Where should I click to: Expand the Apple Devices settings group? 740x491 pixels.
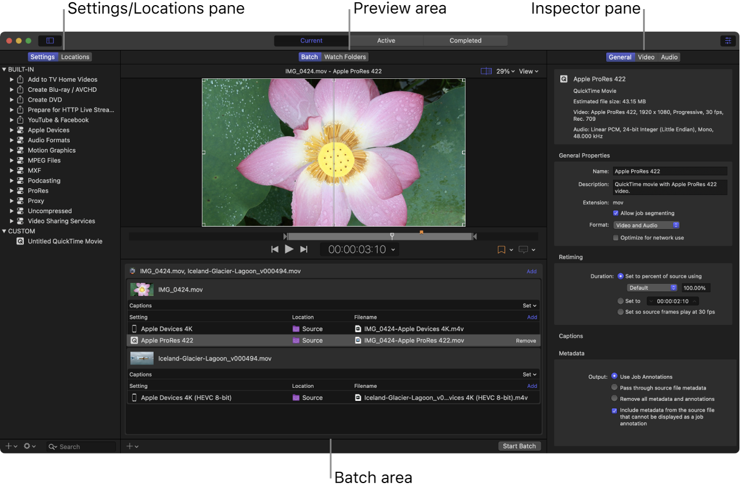click(11, 130)
